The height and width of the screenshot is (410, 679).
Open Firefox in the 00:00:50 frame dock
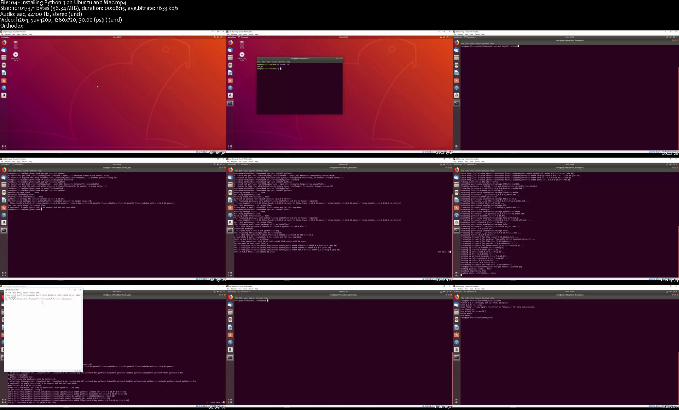tap(4, 42)
